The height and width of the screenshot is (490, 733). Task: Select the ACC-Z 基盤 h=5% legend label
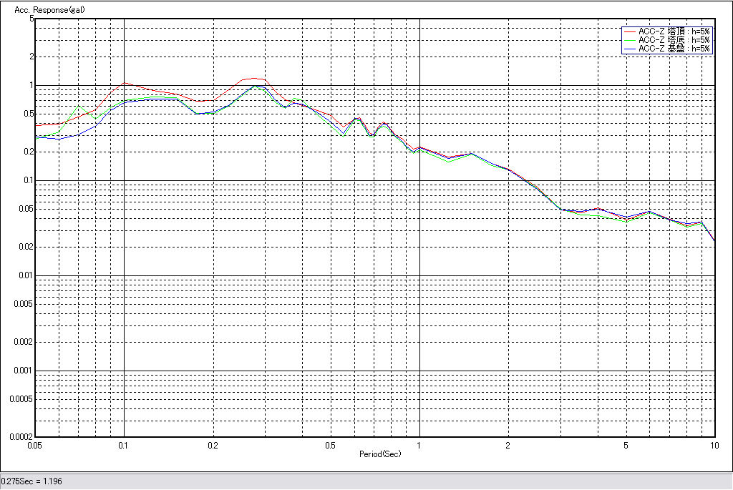(674, 49)
